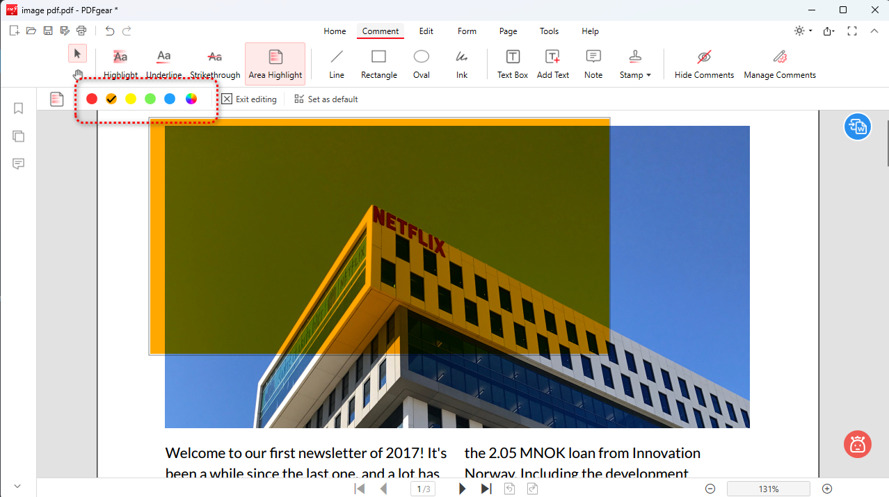Toggle Hide Comments
This screenshot has width=889, height=497.
[704, 65]
